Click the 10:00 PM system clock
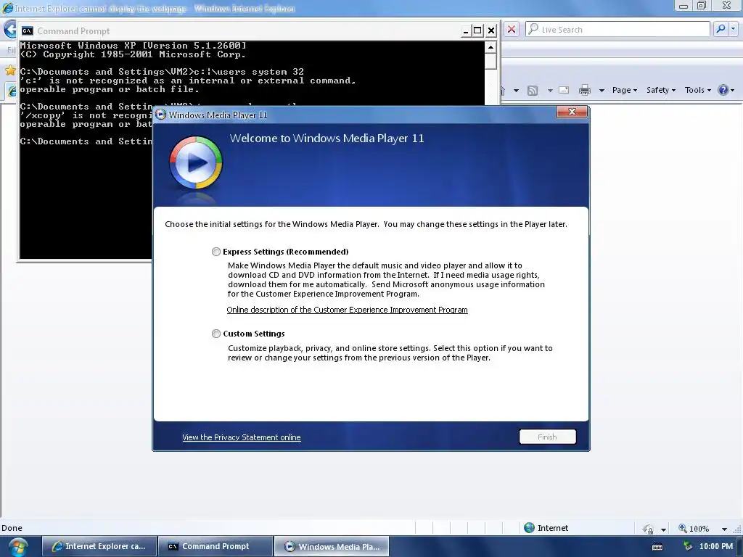Screen dimensions: 743x557 click(716, 547)
